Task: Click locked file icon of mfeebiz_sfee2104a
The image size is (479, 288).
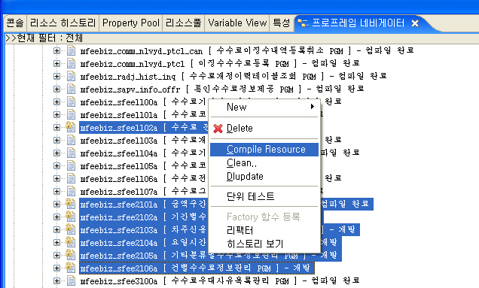Action: 70,242
